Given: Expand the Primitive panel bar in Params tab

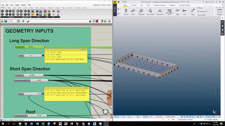Looking at the screenshot, I should click(27, 17).
